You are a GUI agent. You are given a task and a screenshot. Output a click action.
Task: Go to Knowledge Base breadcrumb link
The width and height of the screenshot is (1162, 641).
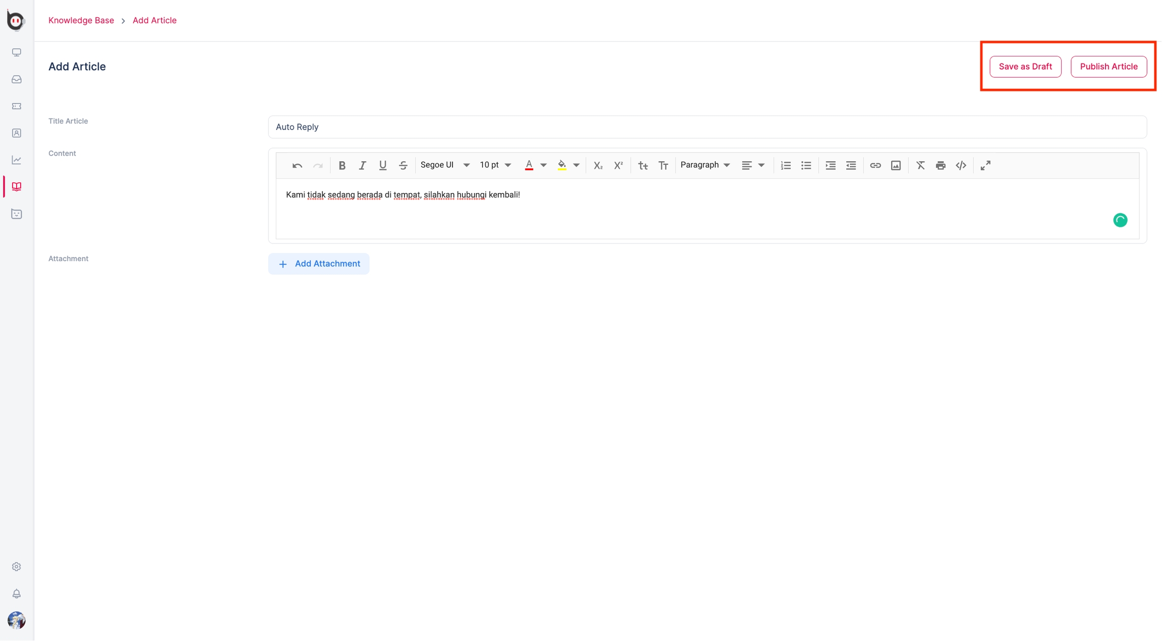coord(81,20)
